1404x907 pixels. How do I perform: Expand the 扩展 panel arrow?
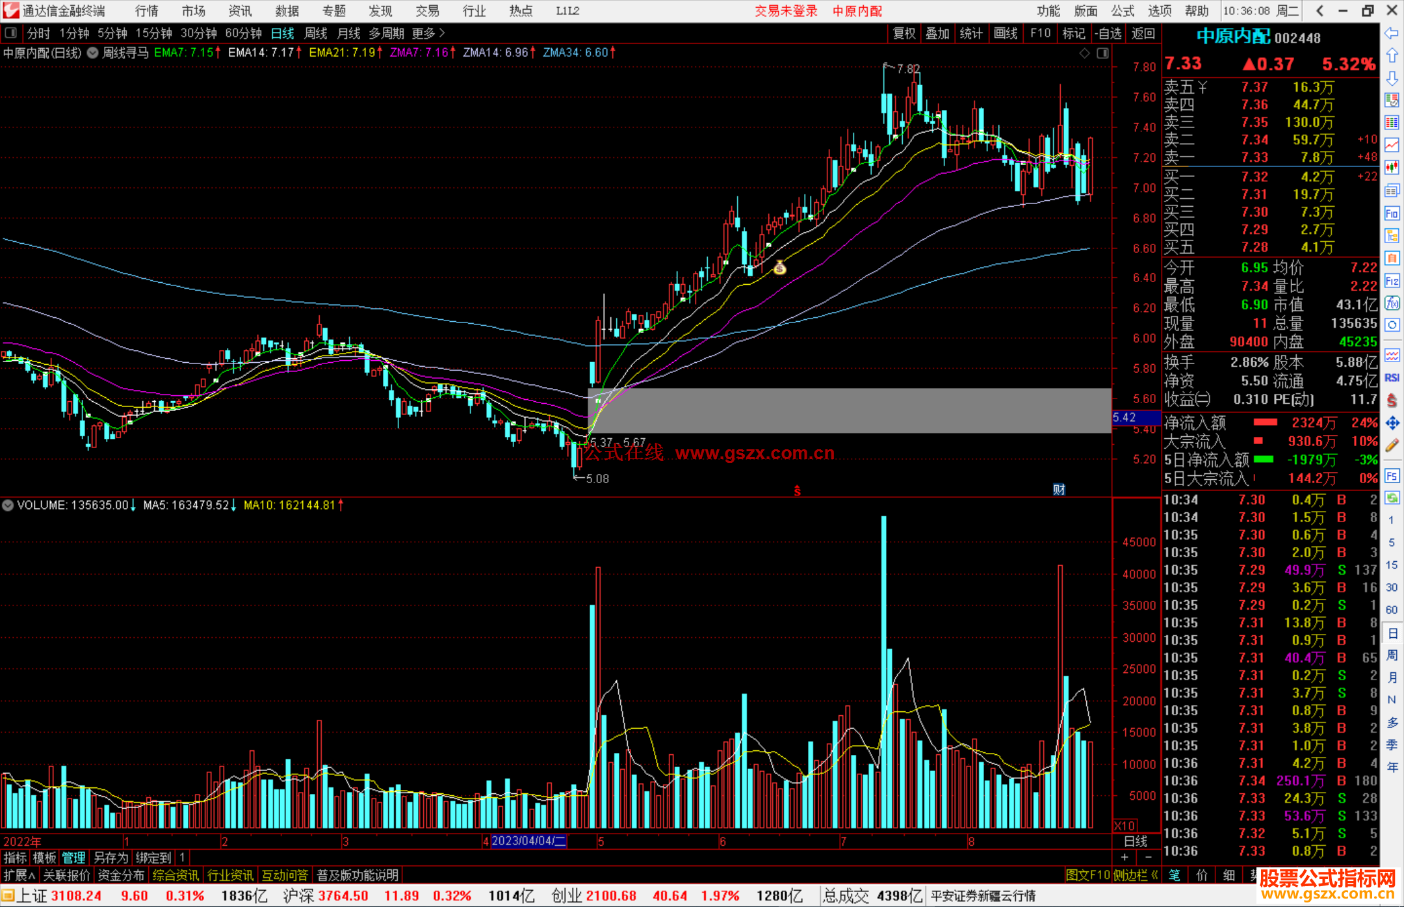click(x=32, y=875)
